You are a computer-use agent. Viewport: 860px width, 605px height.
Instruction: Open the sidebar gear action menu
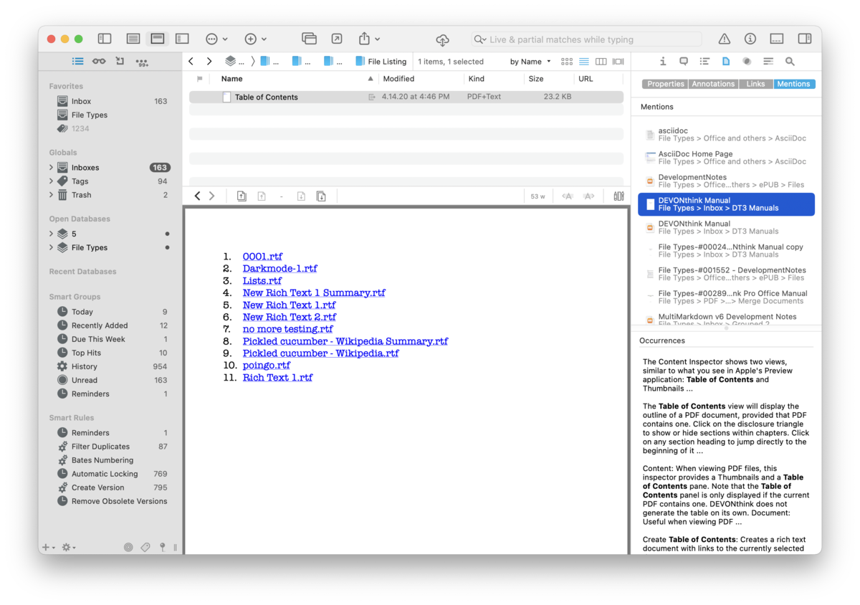69,547
